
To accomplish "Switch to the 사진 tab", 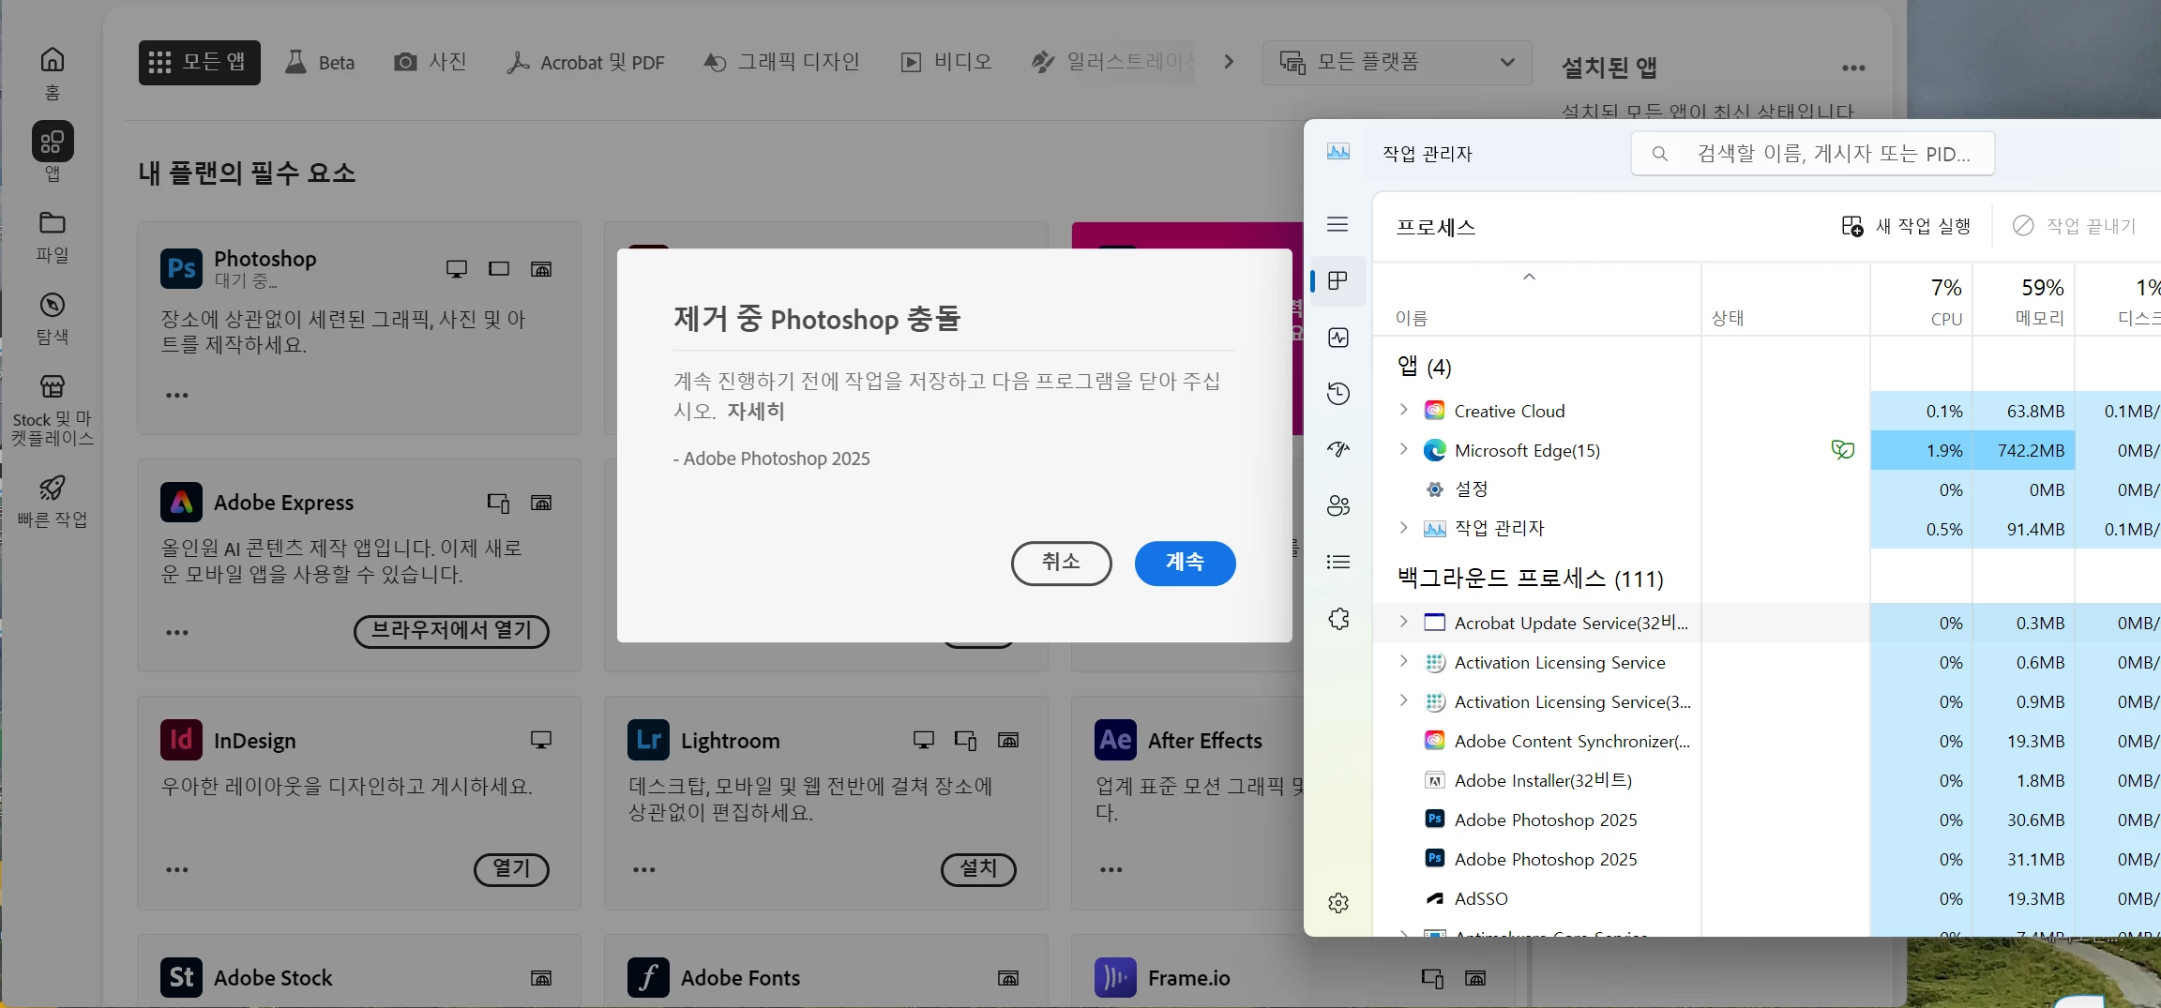I will click(x=430, y=62).
